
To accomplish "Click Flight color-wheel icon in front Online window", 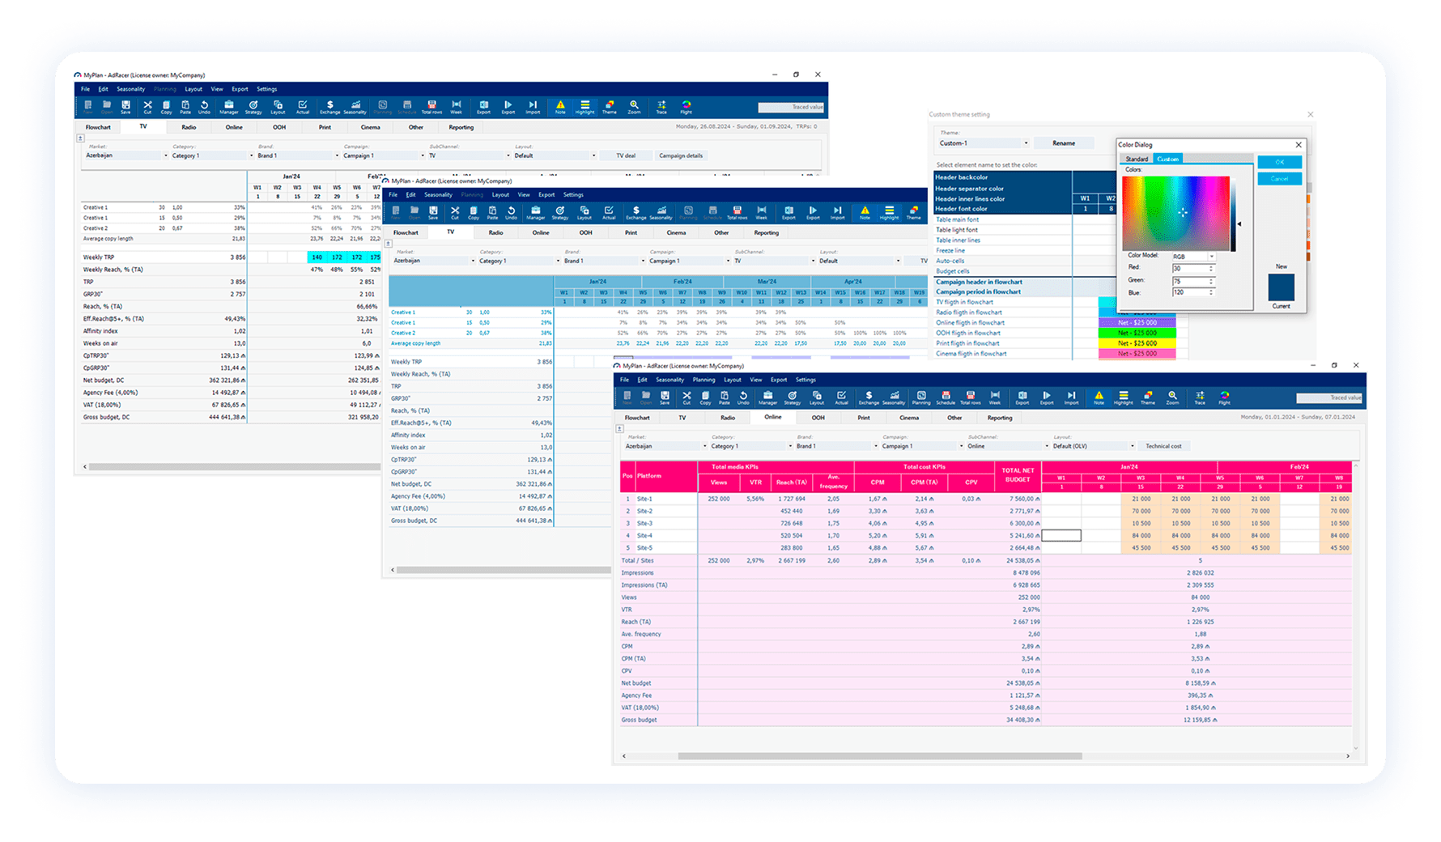I will [1225, 397].
